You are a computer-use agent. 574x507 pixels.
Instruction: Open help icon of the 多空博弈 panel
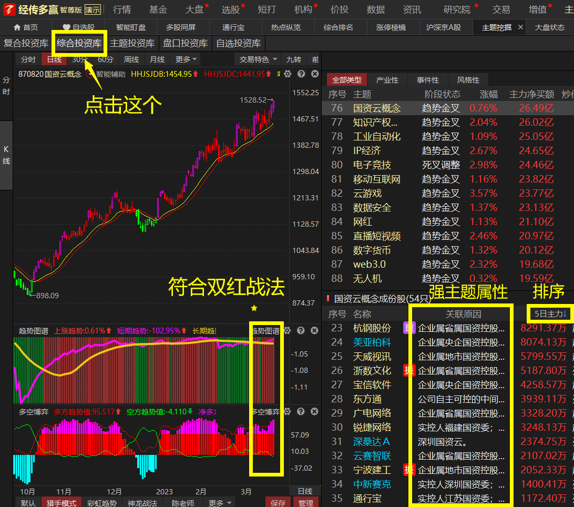pos(301,411)
